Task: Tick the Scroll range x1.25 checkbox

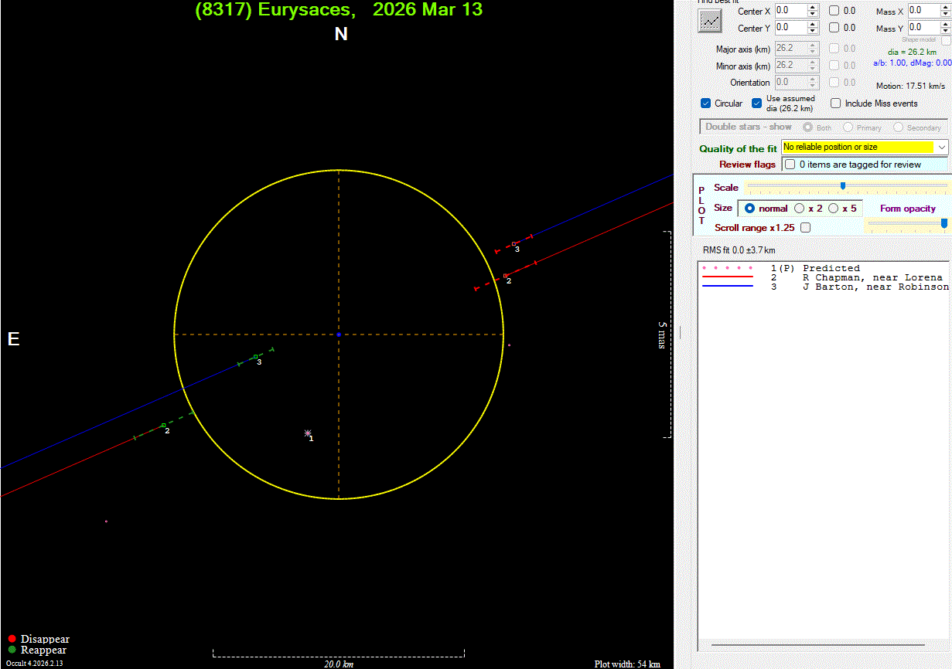Action: [806, 228]
